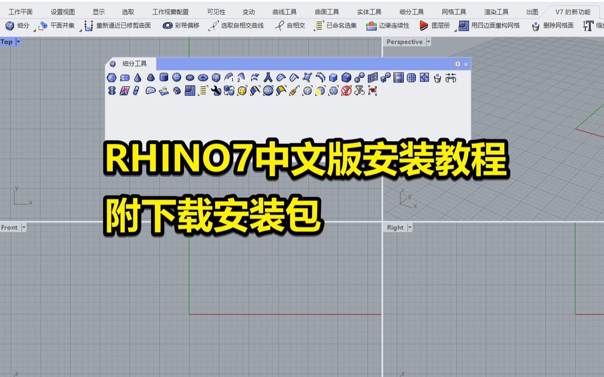Image resolution: width=604 pixels, height=377 pixels.
Task: Select the extrude SubD face icon
Action: 164,91
